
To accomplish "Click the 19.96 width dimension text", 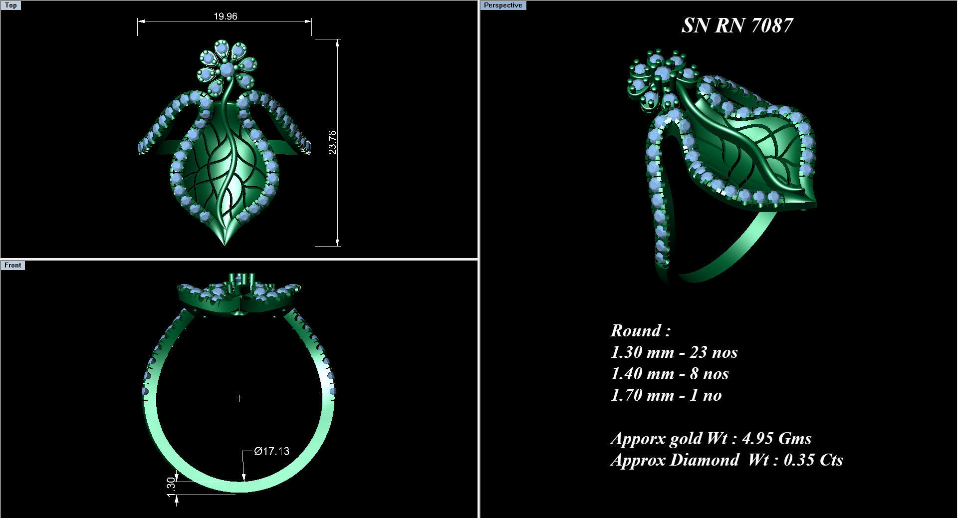I will click(x=226, y=16).
